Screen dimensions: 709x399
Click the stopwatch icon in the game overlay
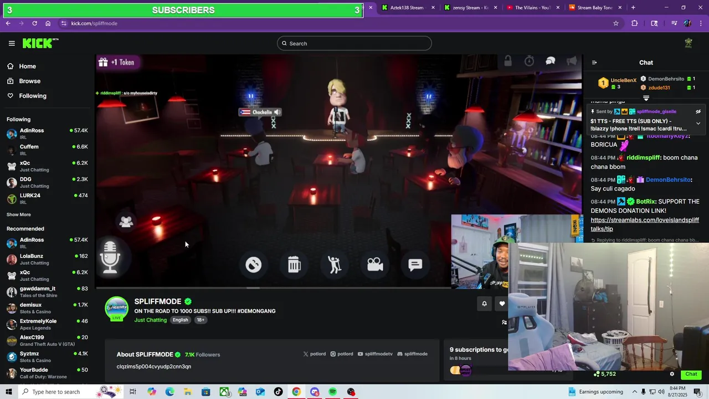(x=530, y=61)
